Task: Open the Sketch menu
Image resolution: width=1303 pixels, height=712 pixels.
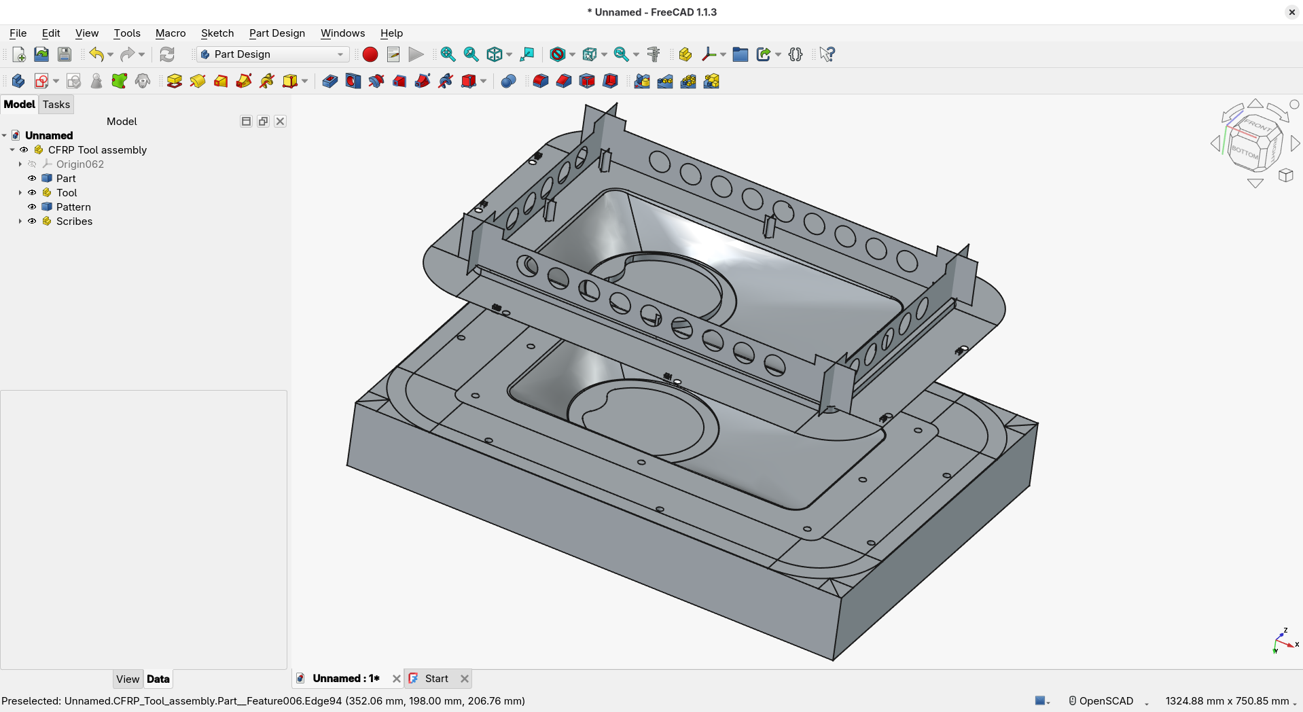Action: tap(217, 33)
